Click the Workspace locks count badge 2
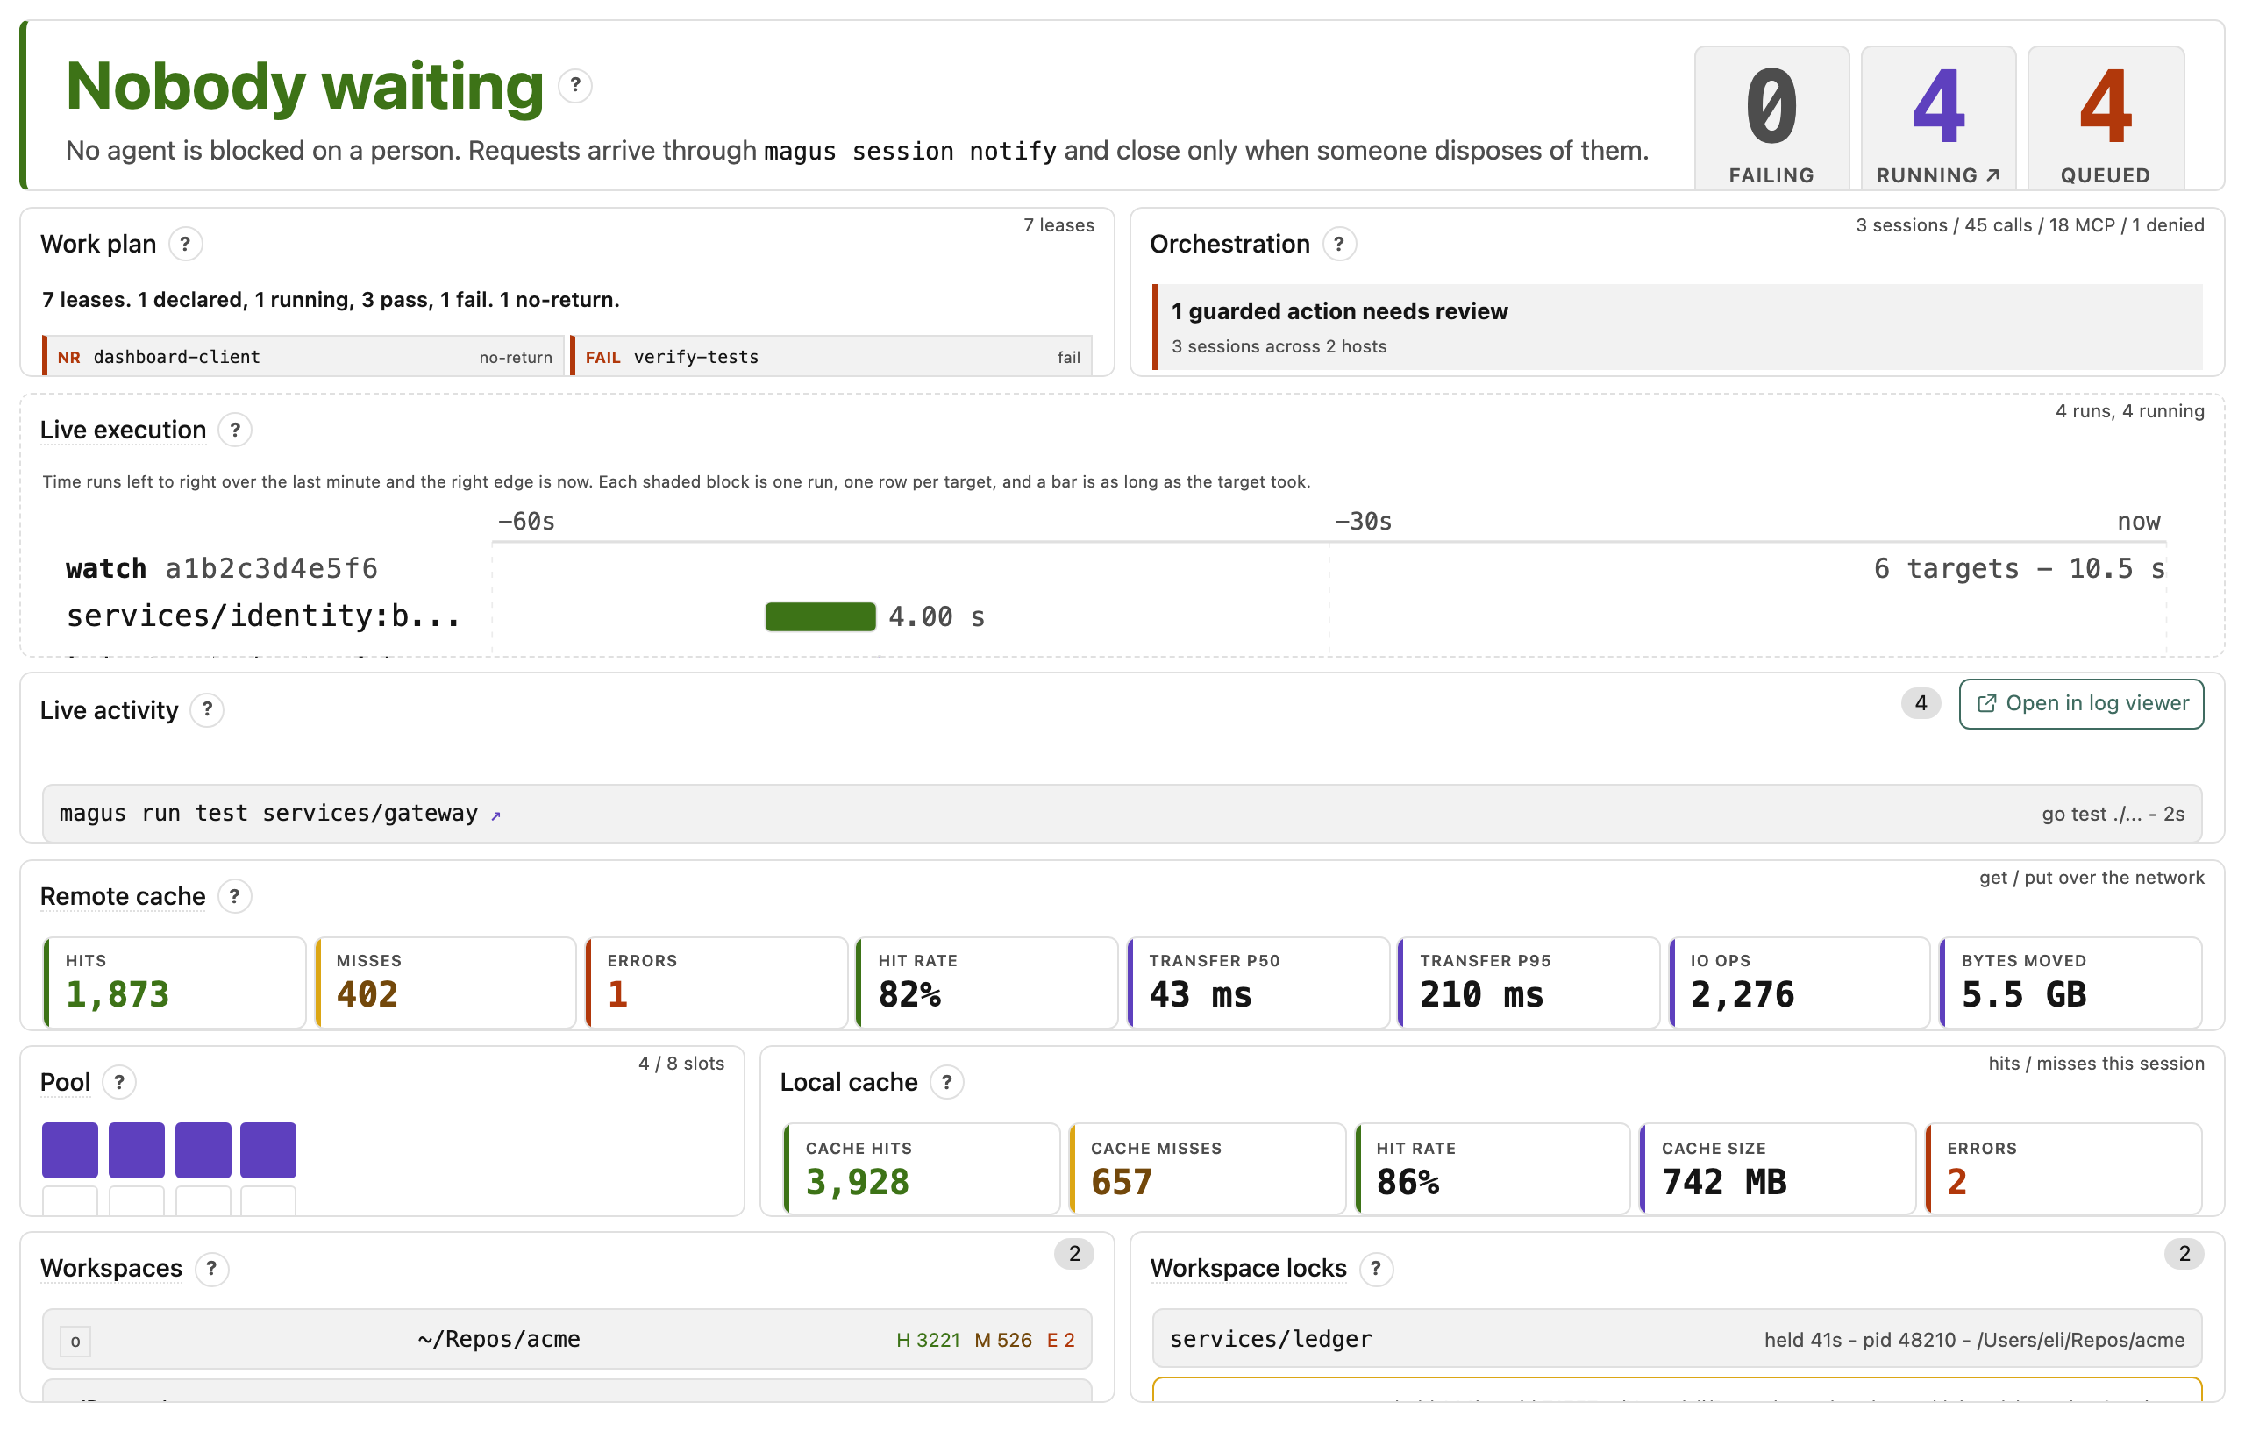Viewport: 2245px width, 1438px height. (2184, 1254)
